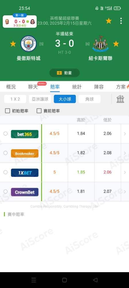
Task: Tap CrownBet under odds 2.07
Action: [x=107, y=192]
